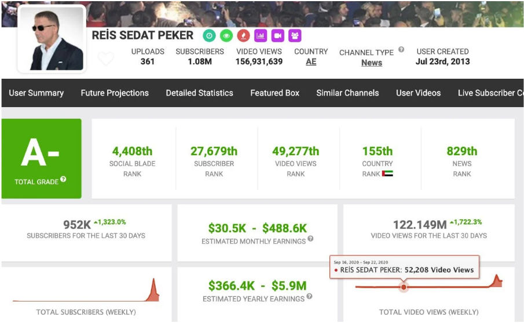Viewport: 524px width, 323px height.
Task: Click the purple bar chart badge icon
Action: pyautogui.click(x=261, y=35)
